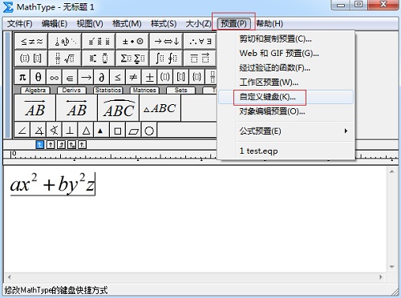Insert the perpendicular symbol ⊥
The width and height of the screenshot is (401, 298).
coord(70,130)
